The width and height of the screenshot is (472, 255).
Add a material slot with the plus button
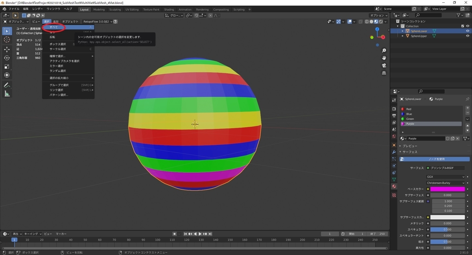[x=467, y=108]
